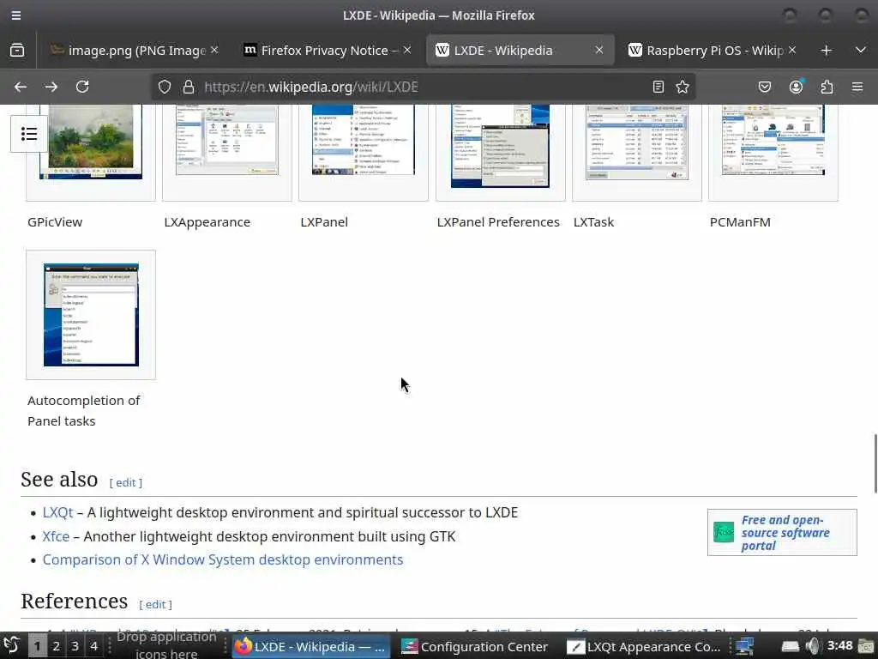This screenshot has width=878, height=659.
Task: Open the PCManFM screenshot thumbnail
Action: (x=773, y=140)
